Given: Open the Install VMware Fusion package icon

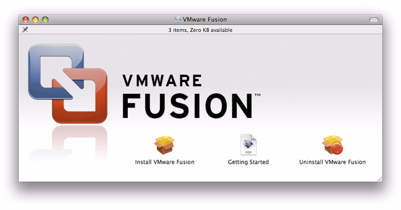Looking at the screenshot, I should click(x=164, y=145).
